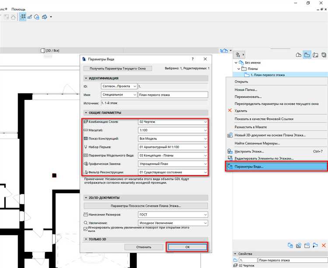The height and width of the screenshot is (268, 328).
Task: Click the pencil edit toolbar icon
Action: 30,17
